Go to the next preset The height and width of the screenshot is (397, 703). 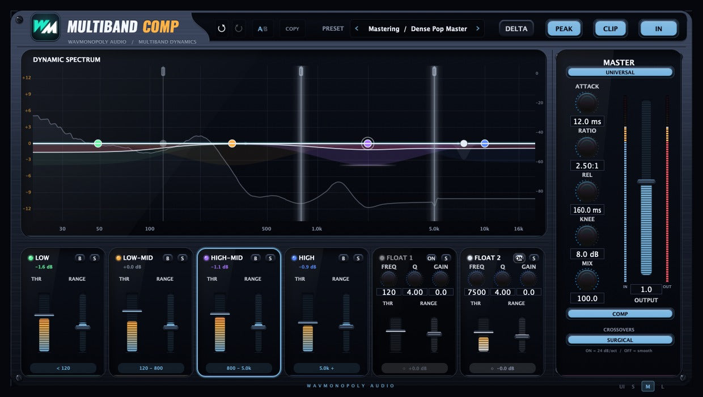(x=477, y=28)
